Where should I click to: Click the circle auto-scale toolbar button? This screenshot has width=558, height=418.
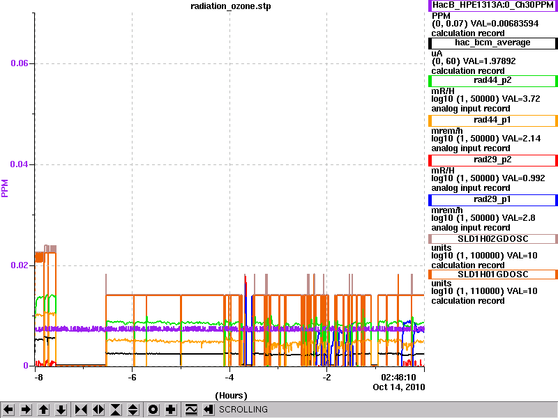(153, 410)
